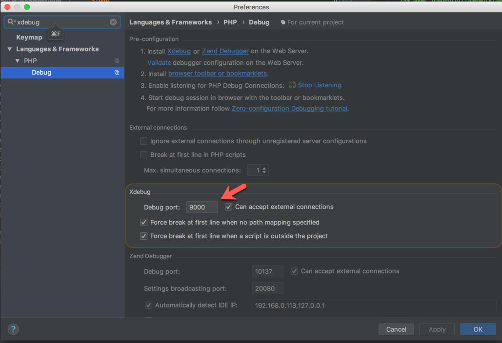The image size is (502, 343).
Task: Click the Zend Debugger section heading
Action: 150,256
